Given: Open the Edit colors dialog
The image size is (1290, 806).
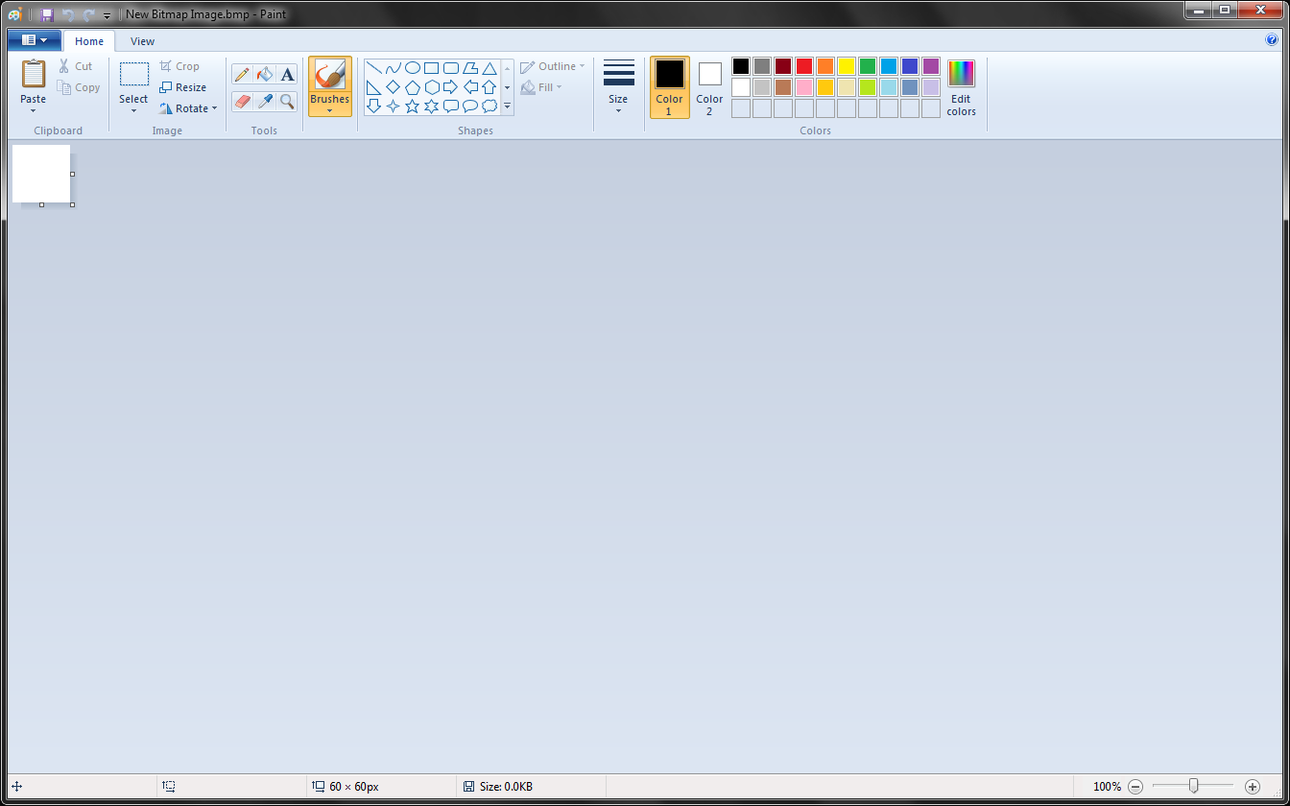Looking at the screenshot, I should 961,86.
